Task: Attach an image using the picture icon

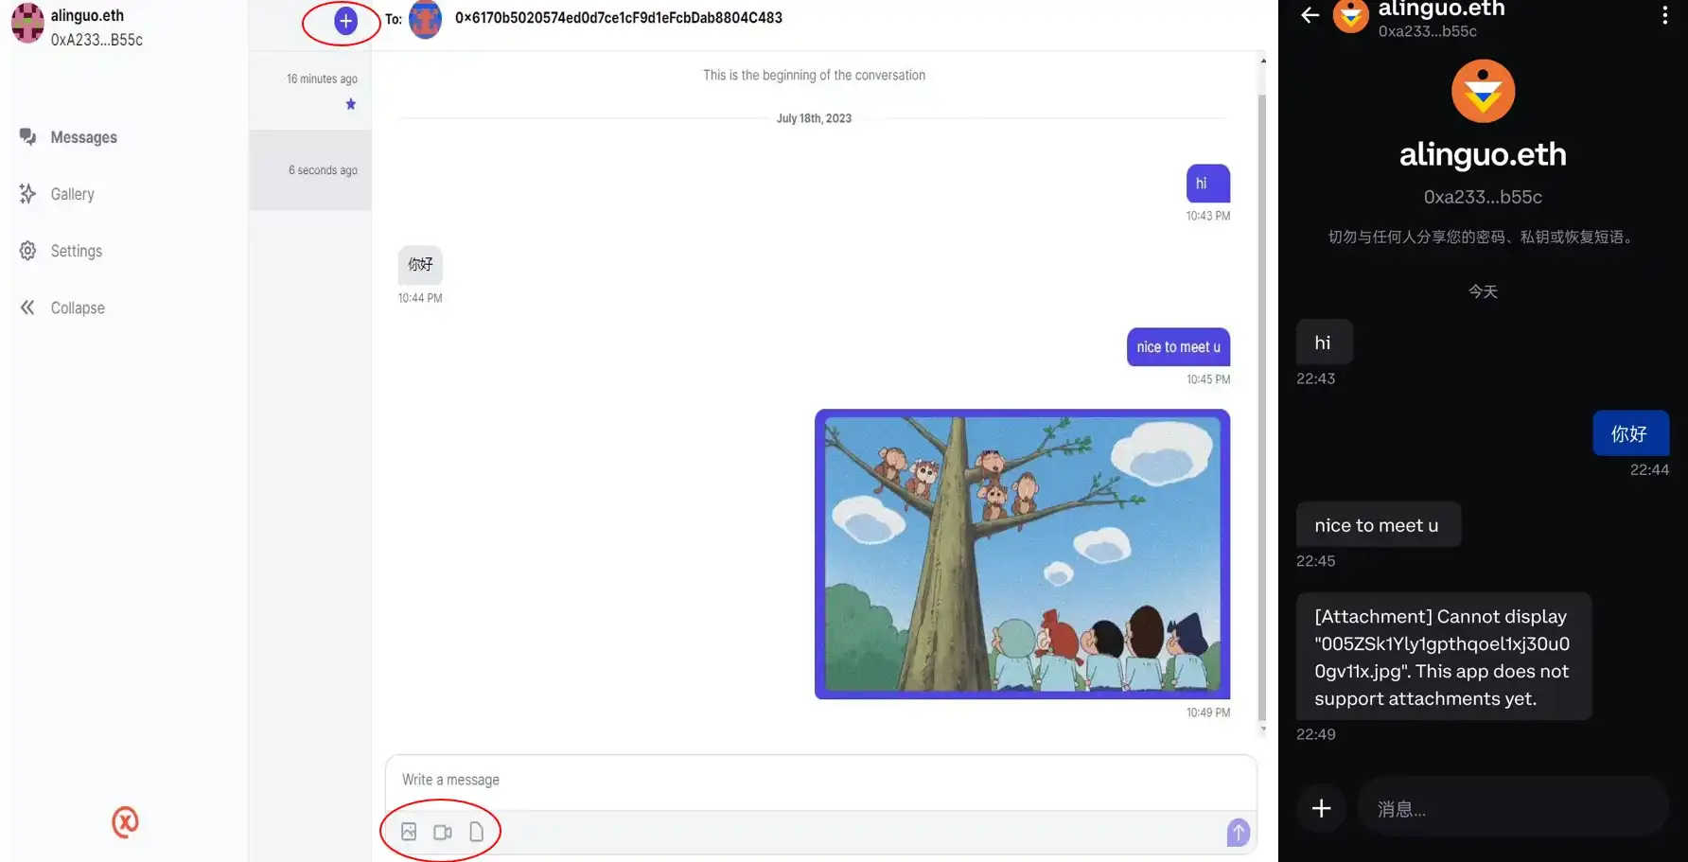Action: click(409, 832)
